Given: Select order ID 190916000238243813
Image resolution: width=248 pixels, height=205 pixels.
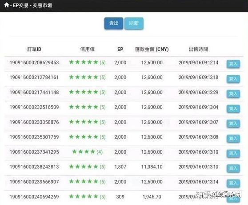Looking at the screenshot, I should [x=34, y=167].
